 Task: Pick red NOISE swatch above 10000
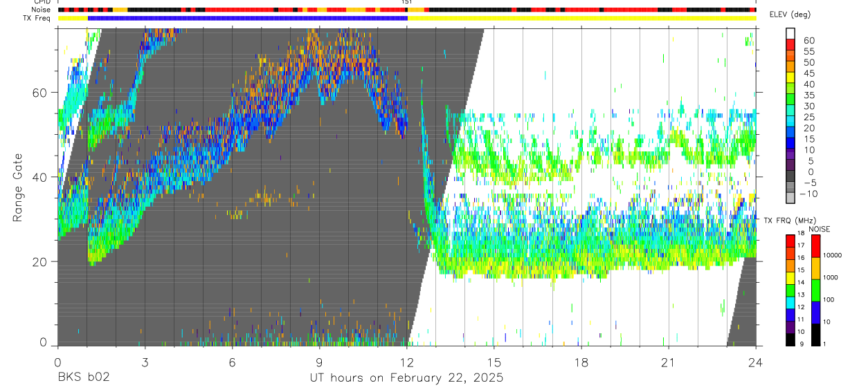815,246
